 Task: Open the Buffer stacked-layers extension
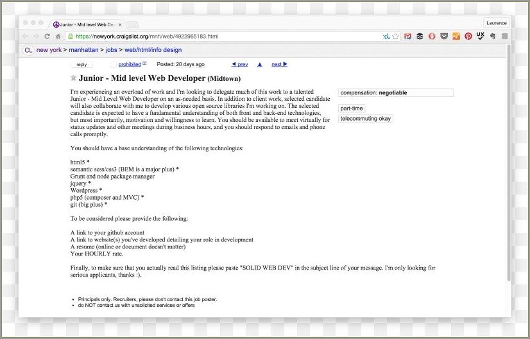(x=420, y=36)
